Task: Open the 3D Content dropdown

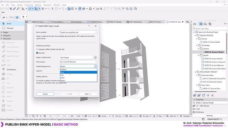Action: 78,62
